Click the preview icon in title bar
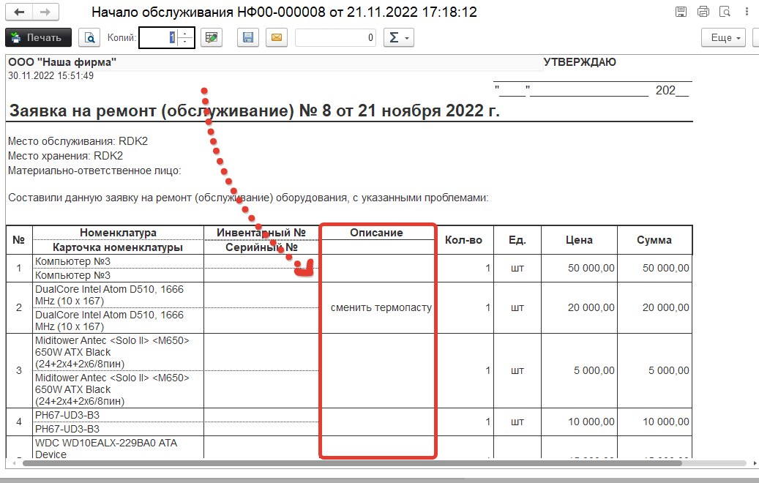759x483 pixels. point(725,12)
